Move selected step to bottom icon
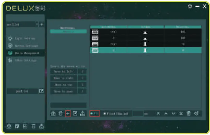Viewport: 210px width, 135px height. (181, 113)
